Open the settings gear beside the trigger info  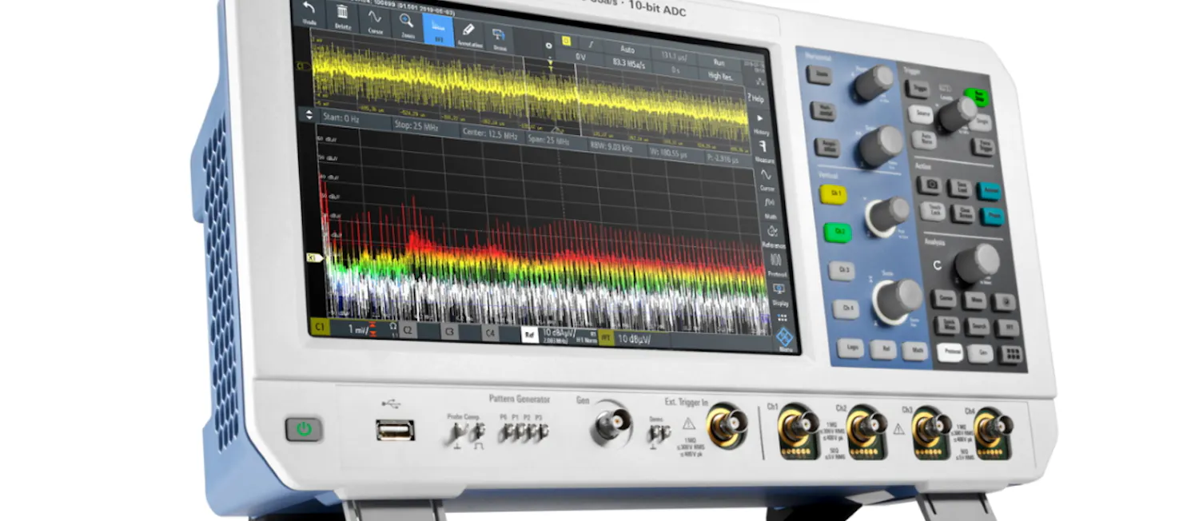point(548,46)
